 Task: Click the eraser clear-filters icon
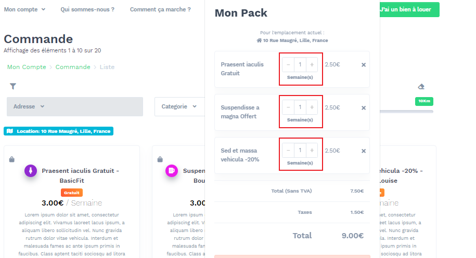(x=421, y=87)
